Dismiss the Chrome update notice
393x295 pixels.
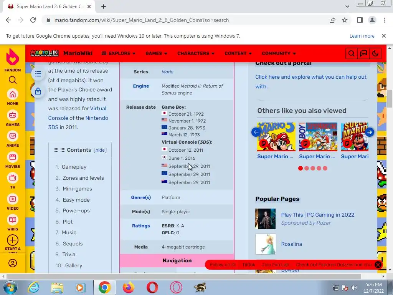[x=383, y=36]
